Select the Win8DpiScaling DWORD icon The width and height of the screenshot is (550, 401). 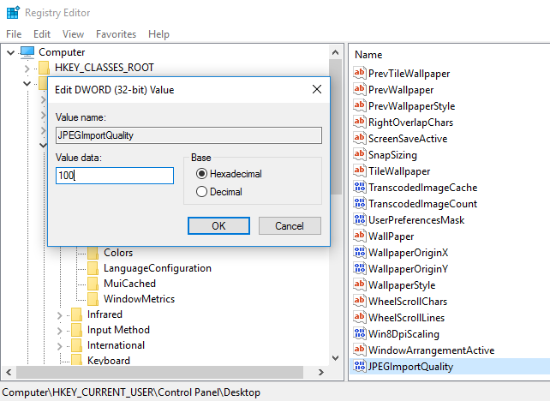360,333
